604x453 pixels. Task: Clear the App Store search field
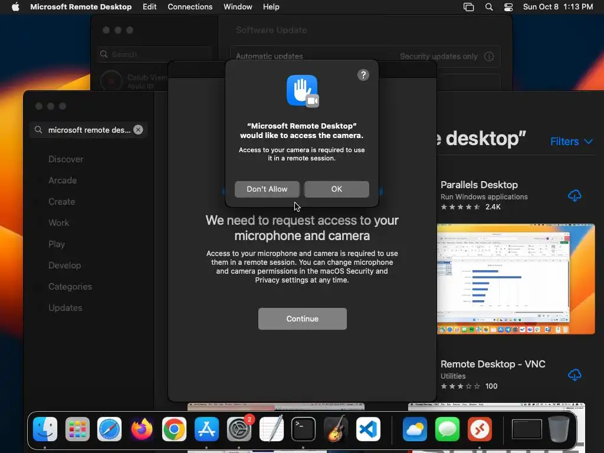[138, 130]
